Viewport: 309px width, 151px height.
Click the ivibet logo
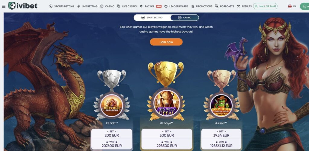pos(23,6)
